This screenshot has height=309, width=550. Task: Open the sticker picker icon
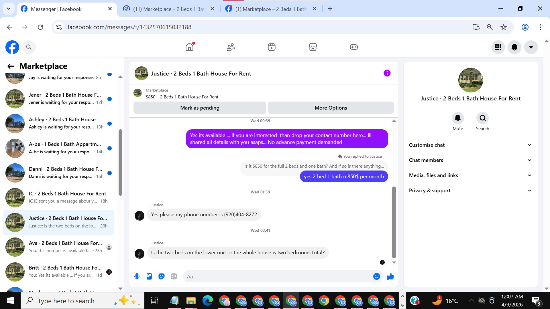tap(162, 276)
